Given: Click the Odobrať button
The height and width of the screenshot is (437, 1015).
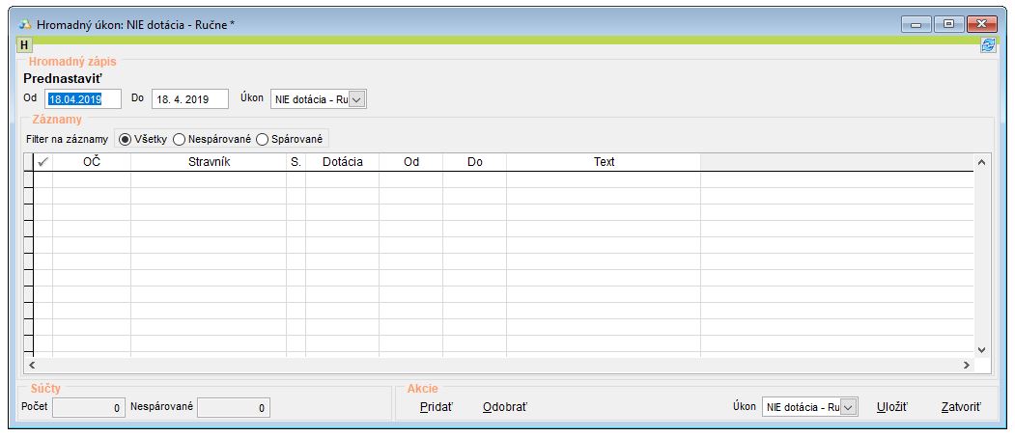Looking at the screenshot, I should (x=505, y=407).
